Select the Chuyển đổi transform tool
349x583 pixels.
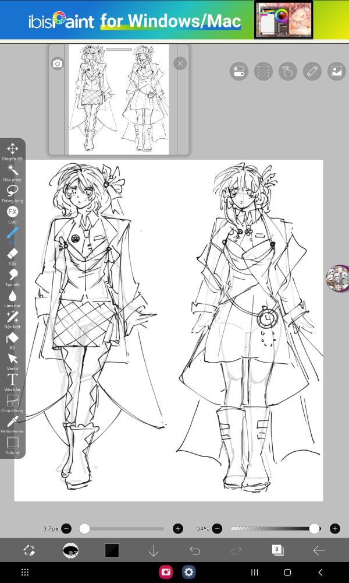coord(12,150)
